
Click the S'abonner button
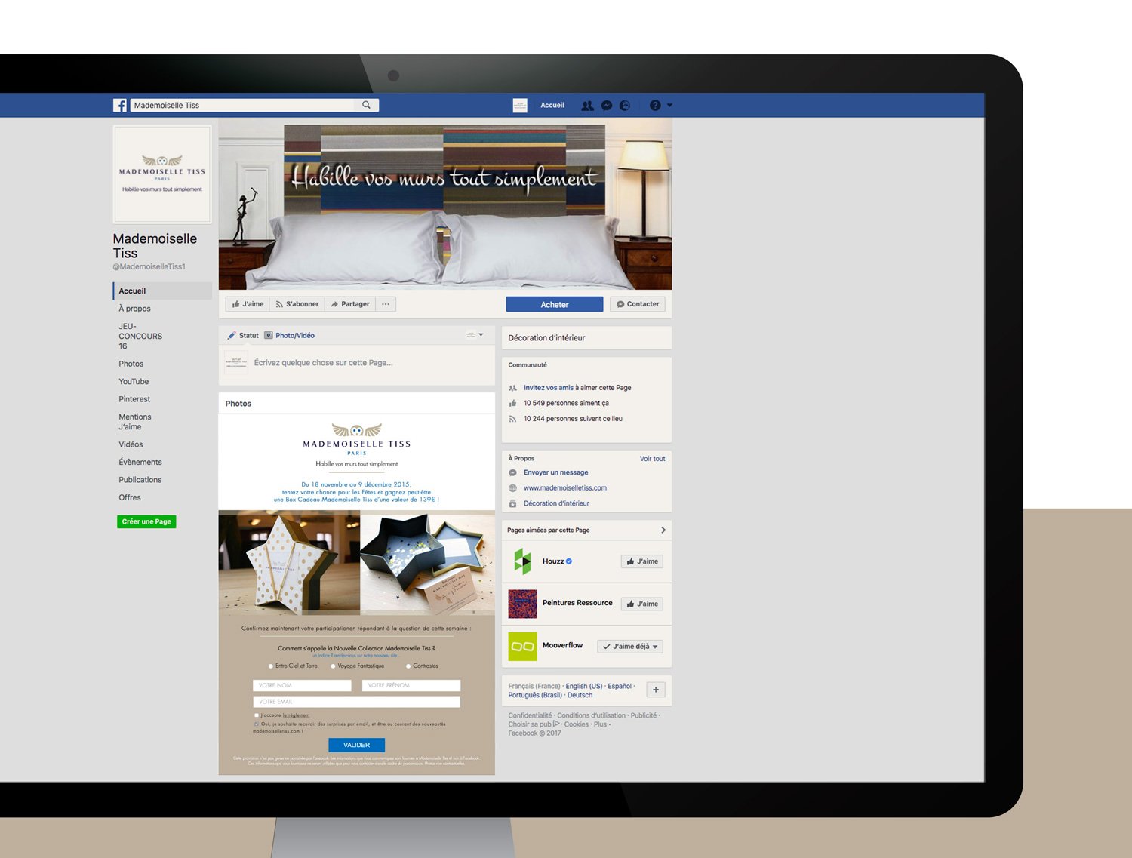click(297, 304)
